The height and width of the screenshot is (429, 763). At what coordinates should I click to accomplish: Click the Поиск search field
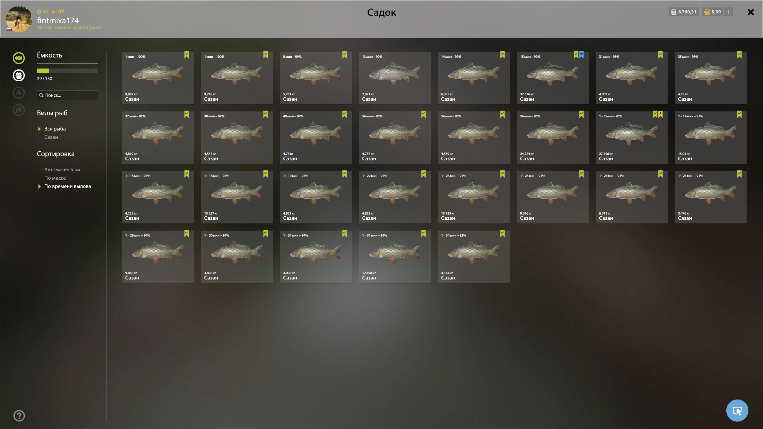tap(68, 95)
